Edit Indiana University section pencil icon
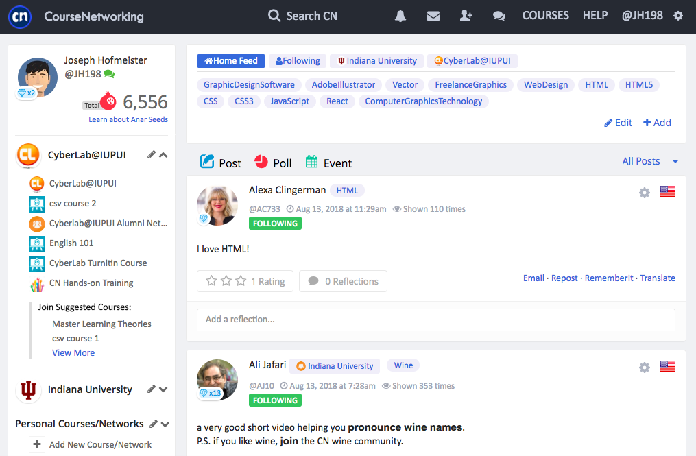 (152, 389)
